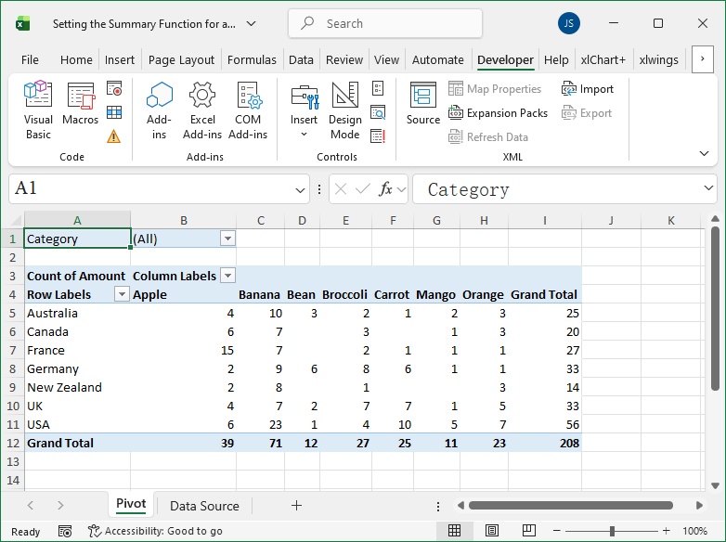Toggle Use Relative References icon
The height and width of the screenshot is (542, 726).
(114, 112)
